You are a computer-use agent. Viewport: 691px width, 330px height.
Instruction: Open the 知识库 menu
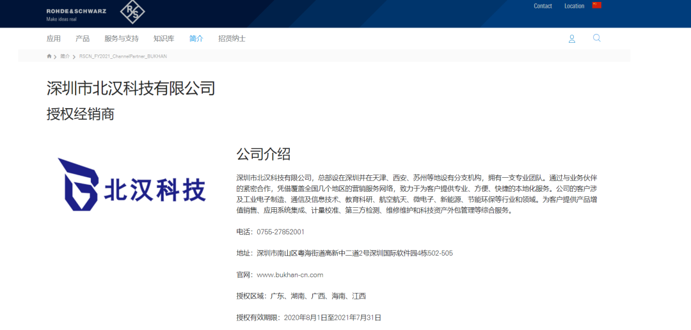click(x=164, y=39)
